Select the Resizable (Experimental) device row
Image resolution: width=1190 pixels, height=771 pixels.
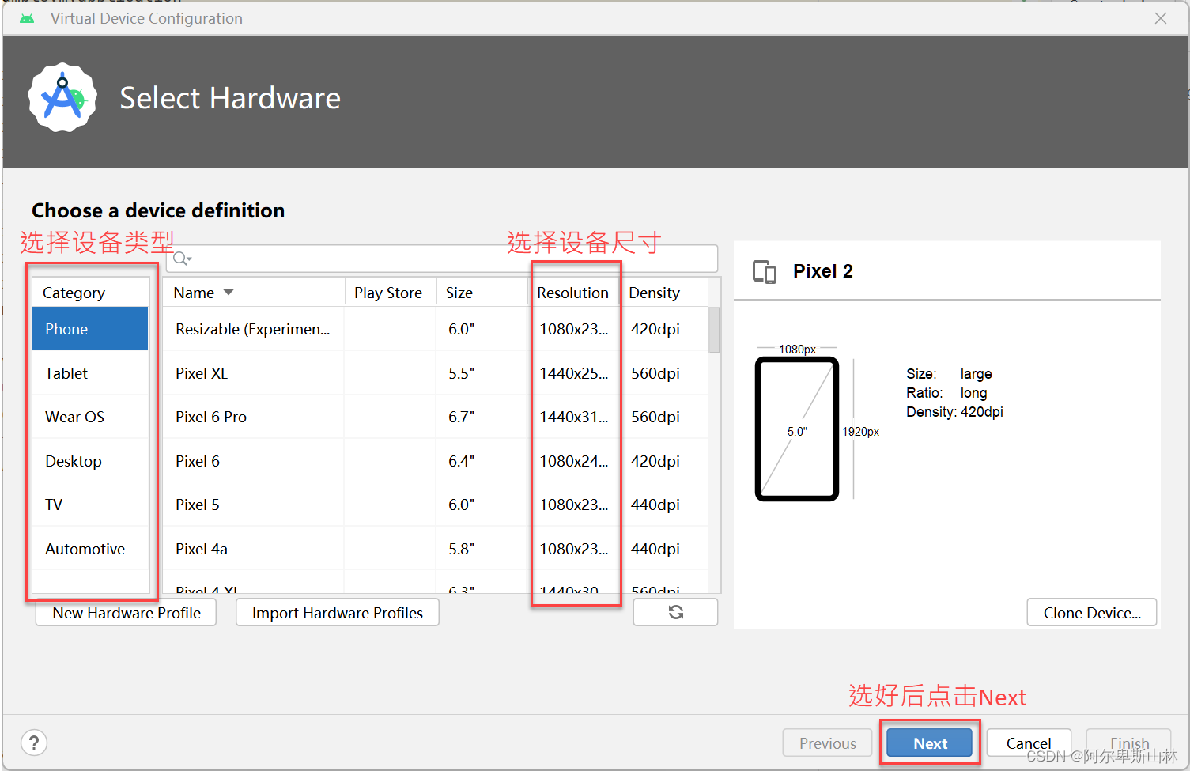pos(436,329)
